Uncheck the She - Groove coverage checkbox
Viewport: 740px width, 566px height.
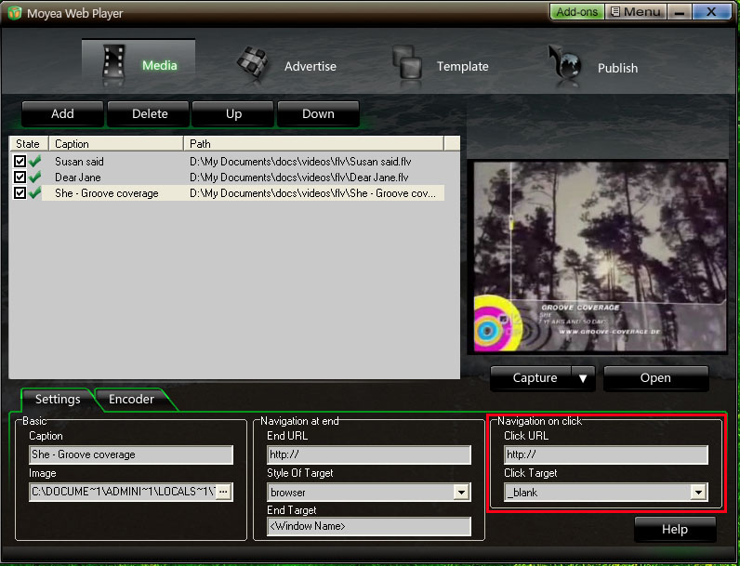[20, 193]
